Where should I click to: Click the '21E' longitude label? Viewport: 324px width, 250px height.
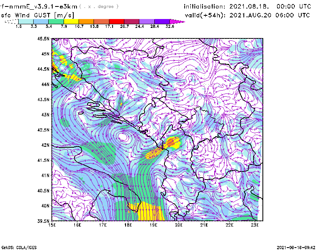click(x=204, y=225)
